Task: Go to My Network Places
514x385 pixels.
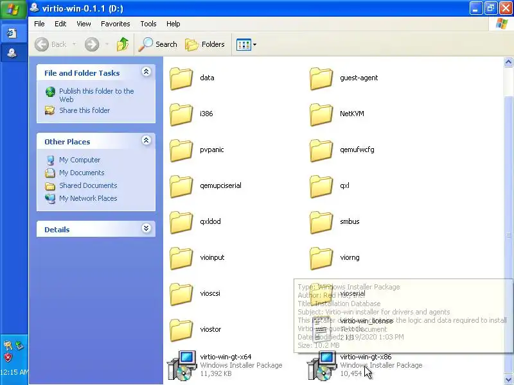Action: point(88,198)
